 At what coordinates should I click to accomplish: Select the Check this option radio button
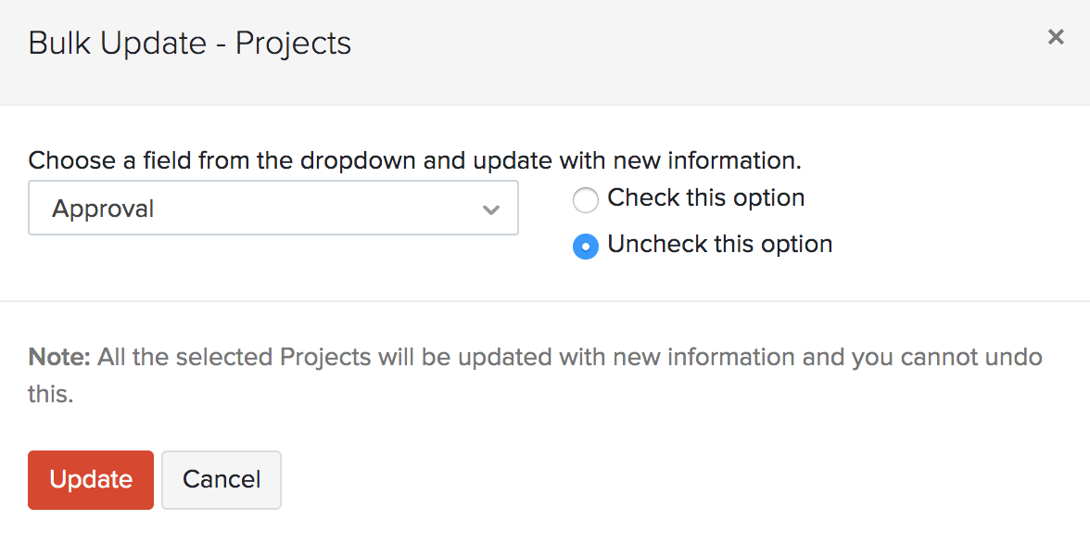click(x=585, y=199)
